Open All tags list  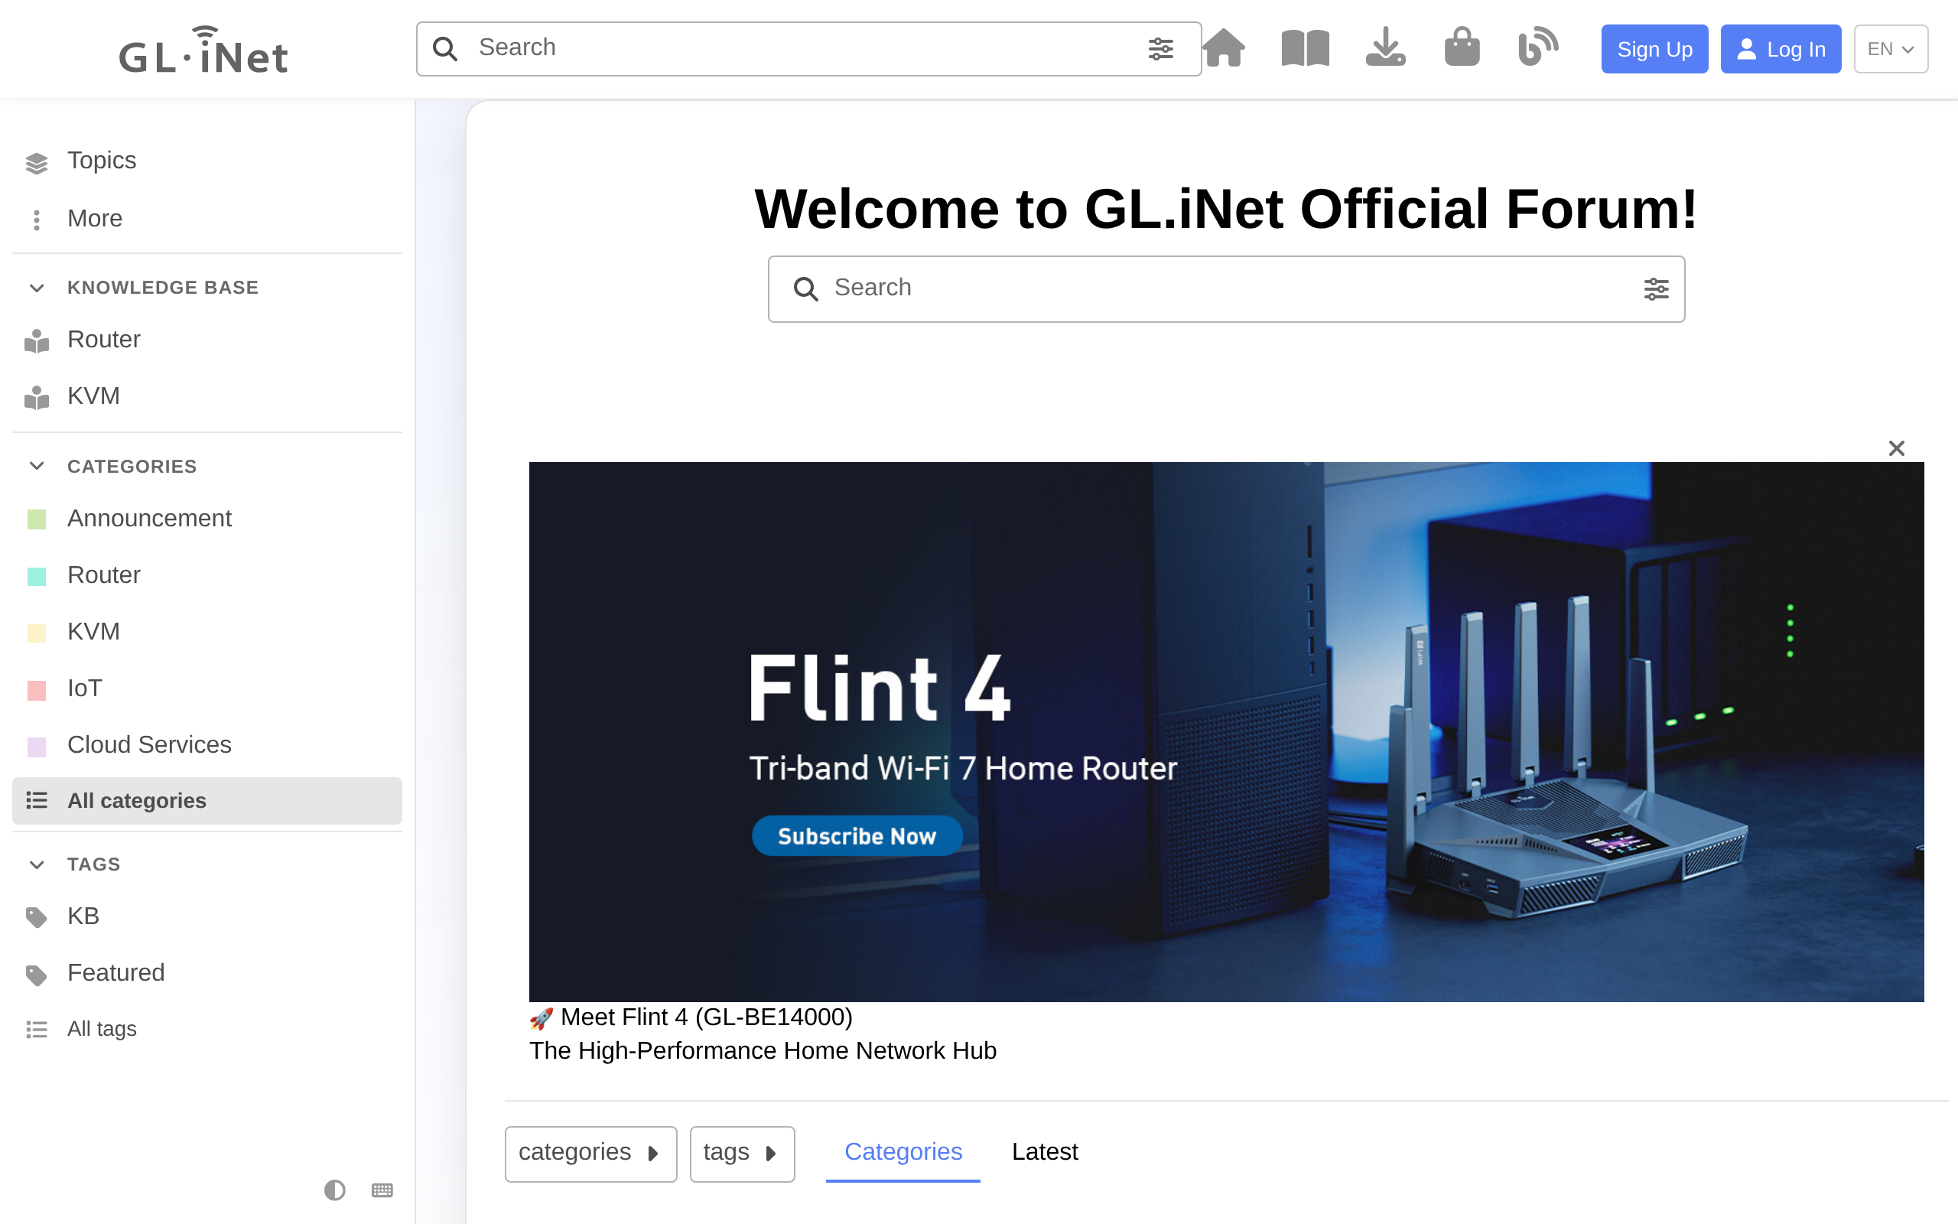pos(207,1029)
